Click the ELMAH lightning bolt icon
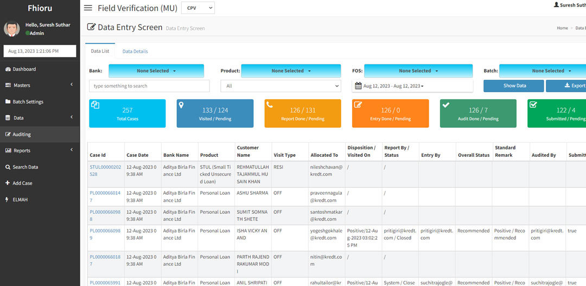 pyautogui.click(x=8, y=200)
